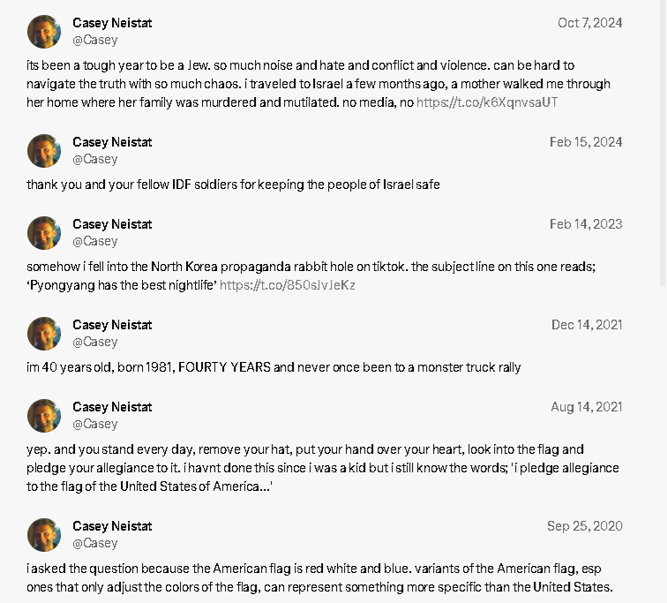667x603 pixels.
Task: Click avatar on Feb 14, 2023 tweet
Action: 44,233
